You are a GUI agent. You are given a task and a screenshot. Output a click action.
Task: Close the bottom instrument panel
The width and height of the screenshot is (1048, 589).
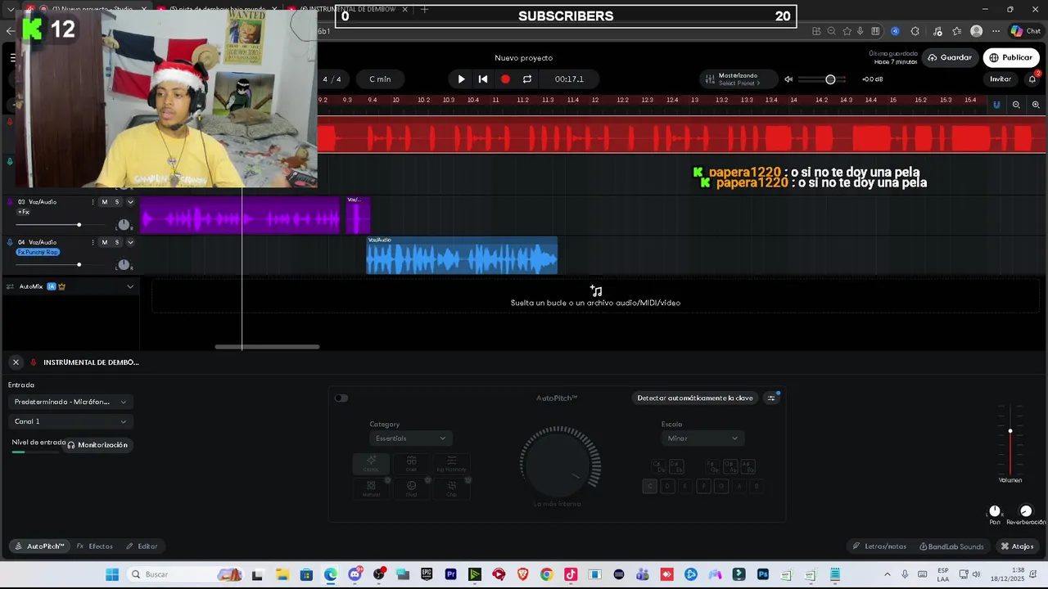16,362
